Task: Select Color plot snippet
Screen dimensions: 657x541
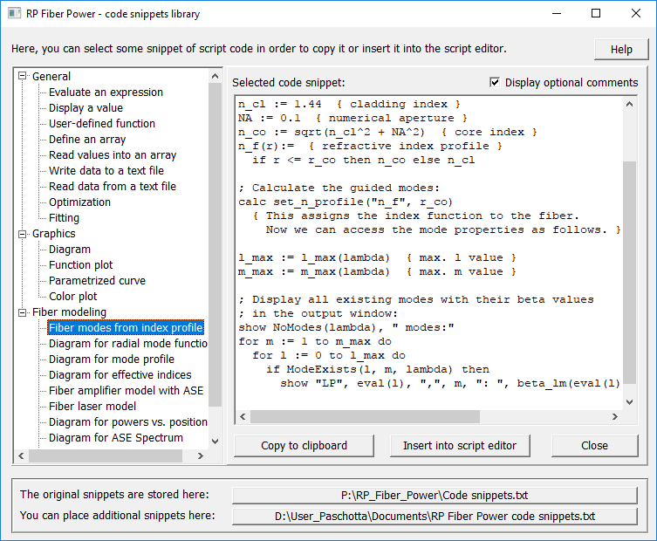Action: pos(72,297)
